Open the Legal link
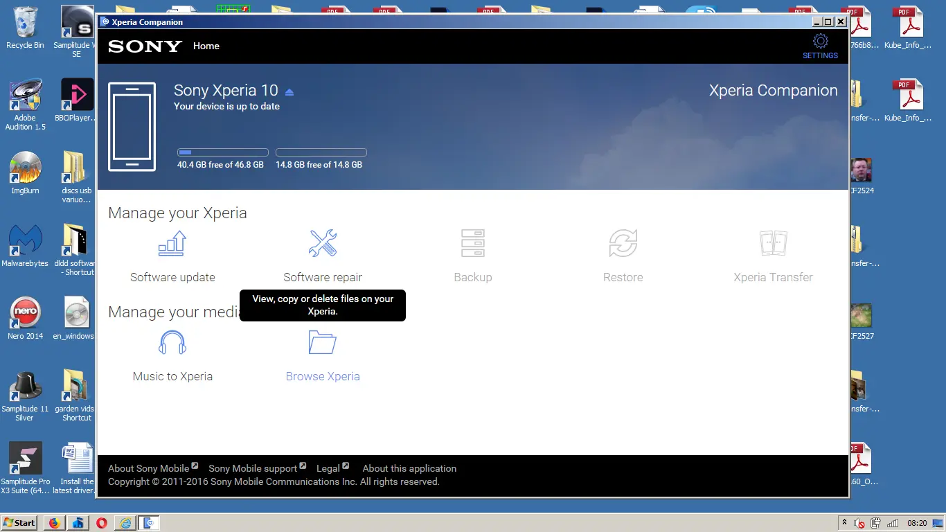This screenshot has width=946, height=532. tap(328, 468)
